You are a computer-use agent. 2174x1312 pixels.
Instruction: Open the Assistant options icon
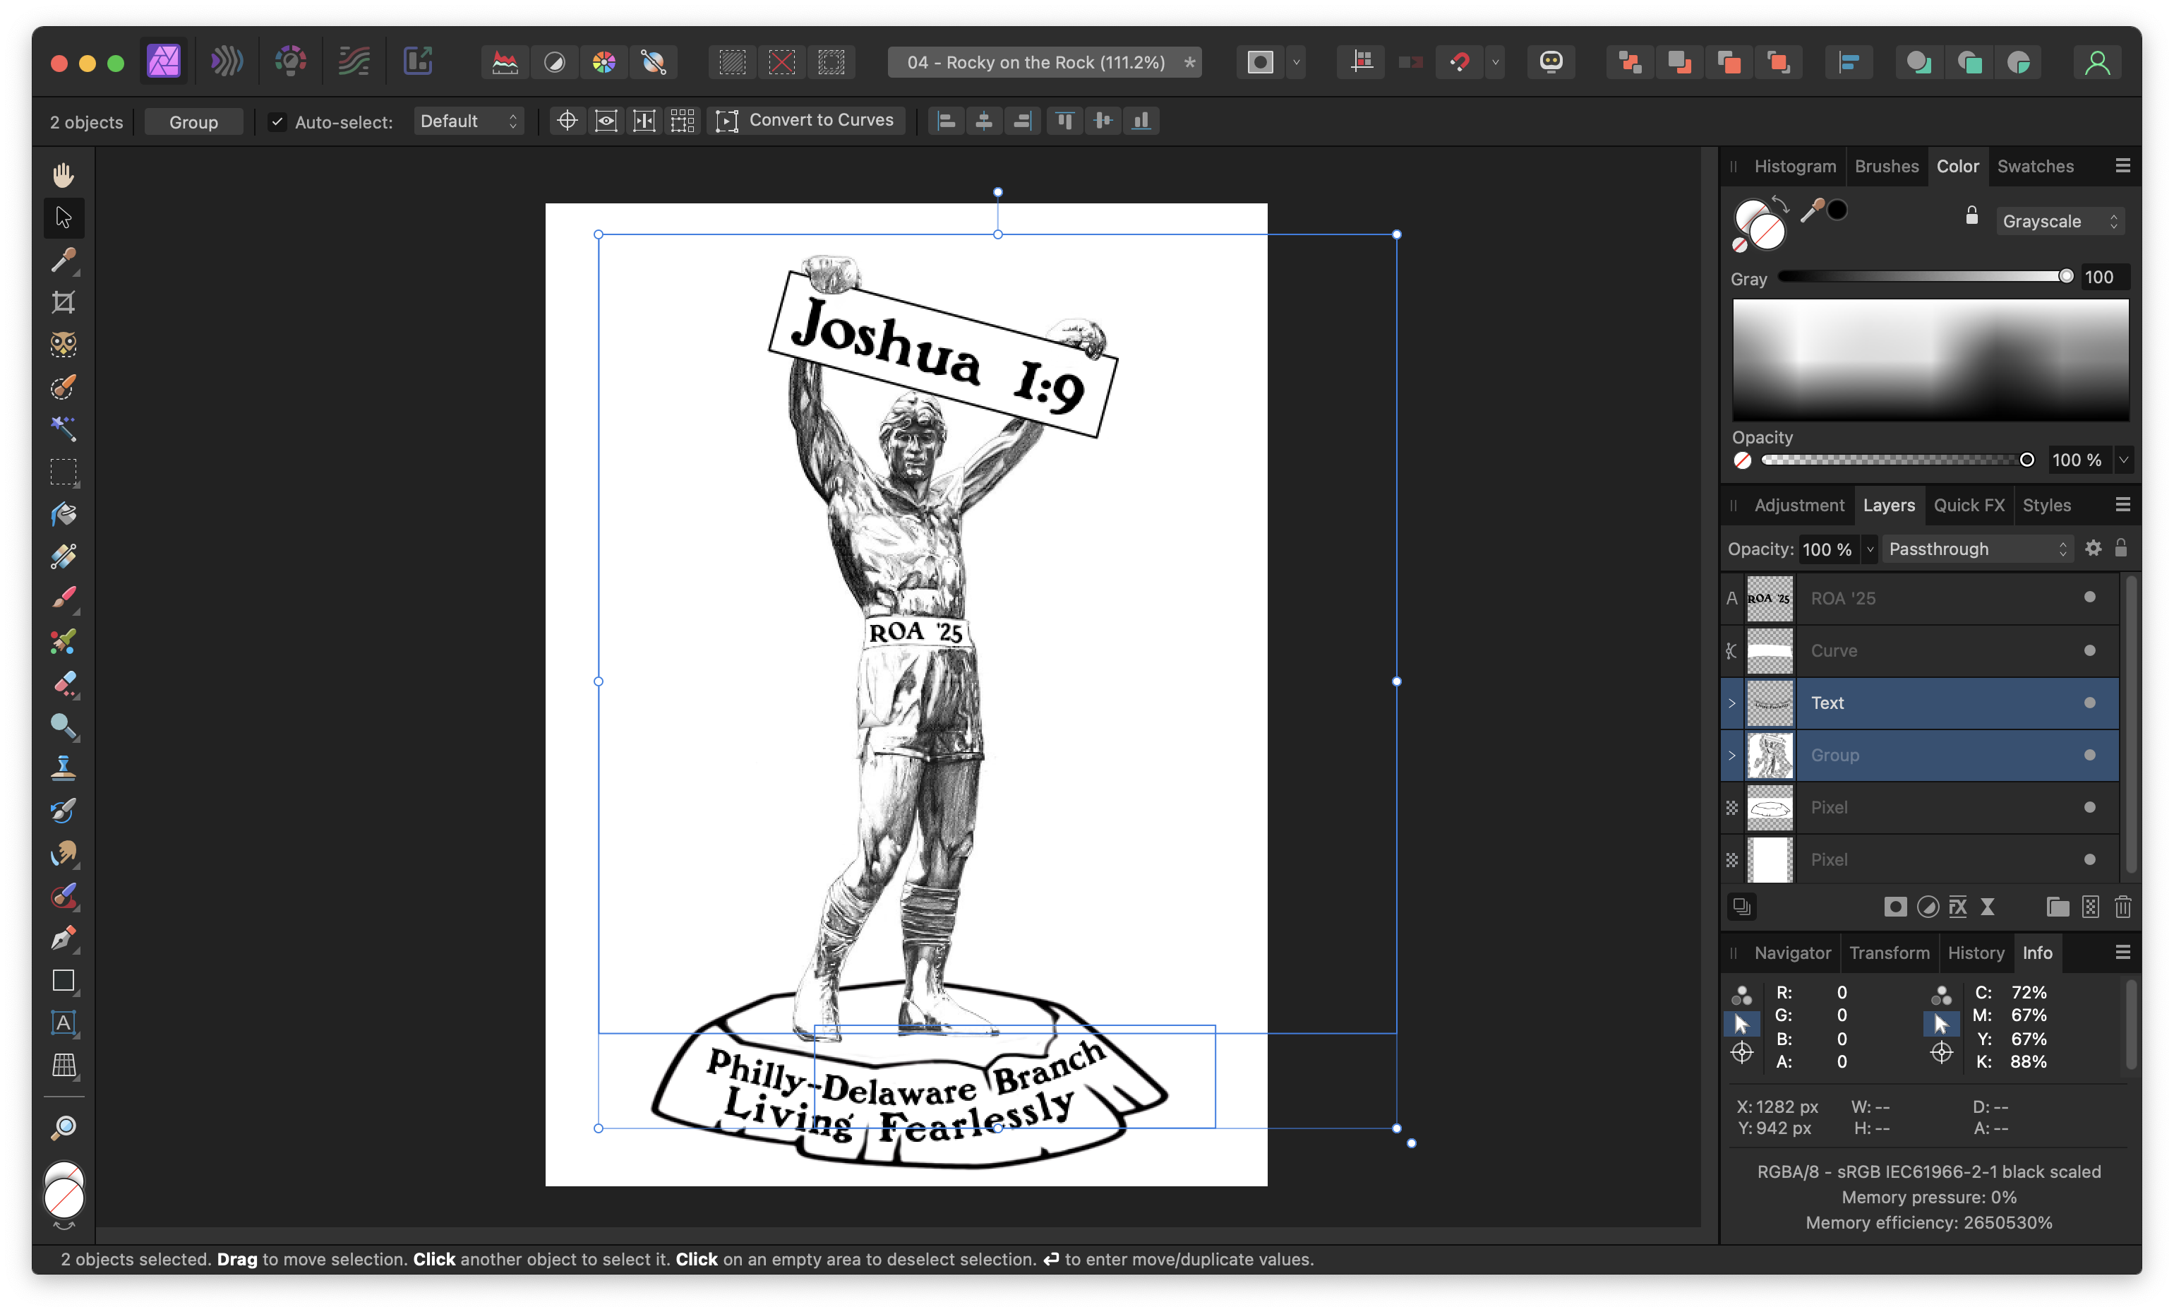click(x=1550, y=62)
